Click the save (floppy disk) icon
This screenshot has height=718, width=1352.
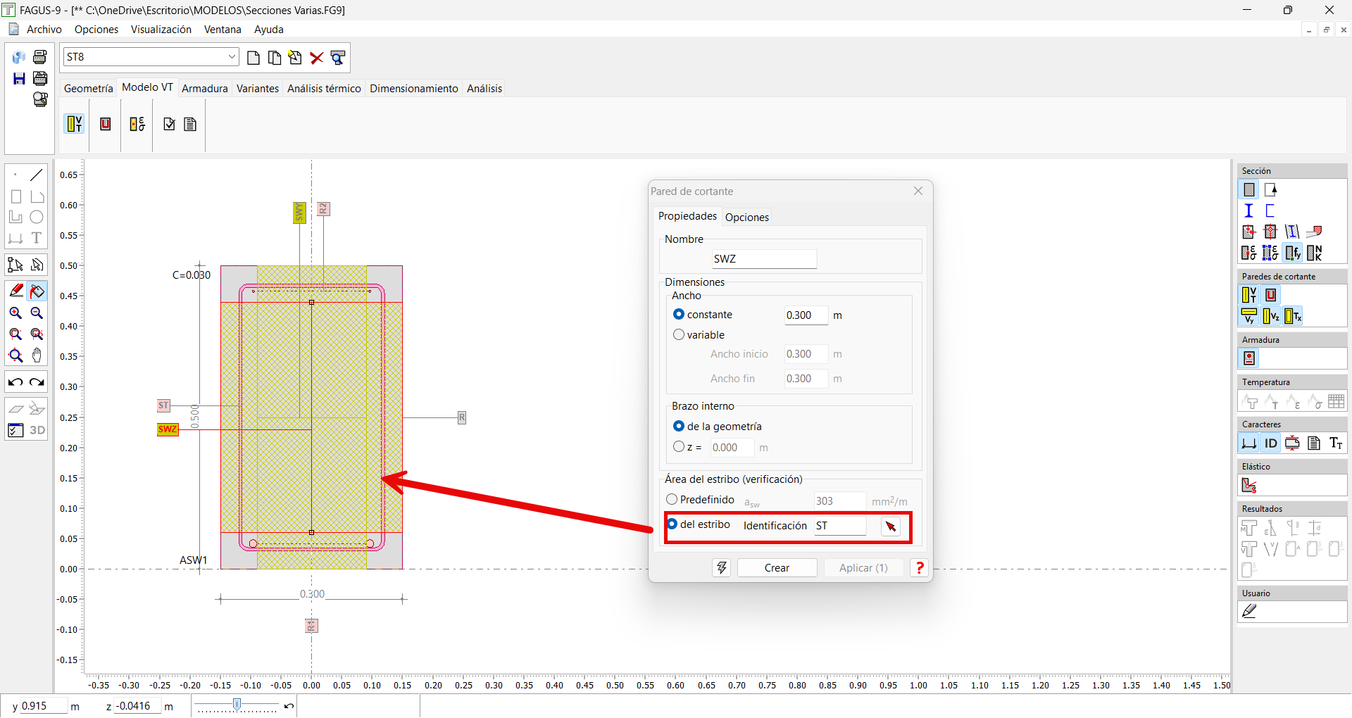point(19,79)
